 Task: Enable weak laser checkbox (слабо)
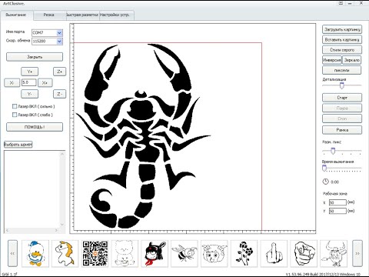[15, 115]
